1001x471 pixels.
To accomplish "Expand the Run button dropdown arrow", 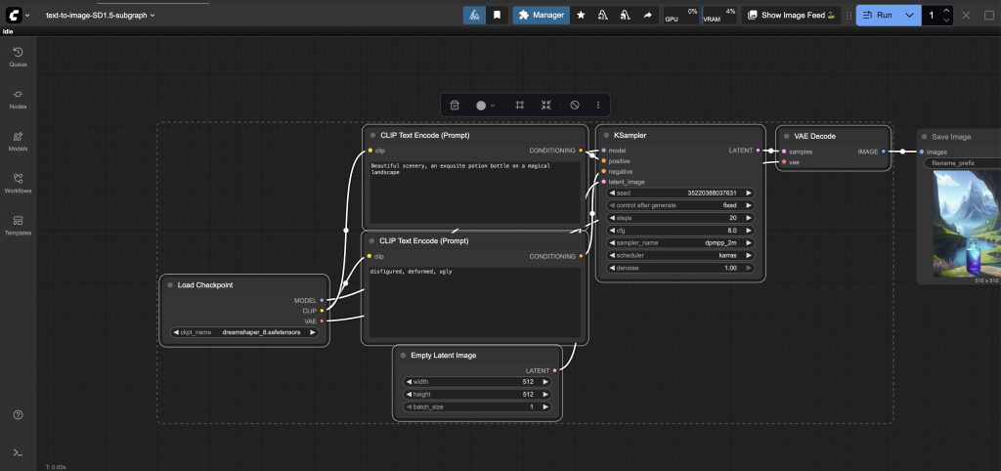I will (x=909, y=16).
